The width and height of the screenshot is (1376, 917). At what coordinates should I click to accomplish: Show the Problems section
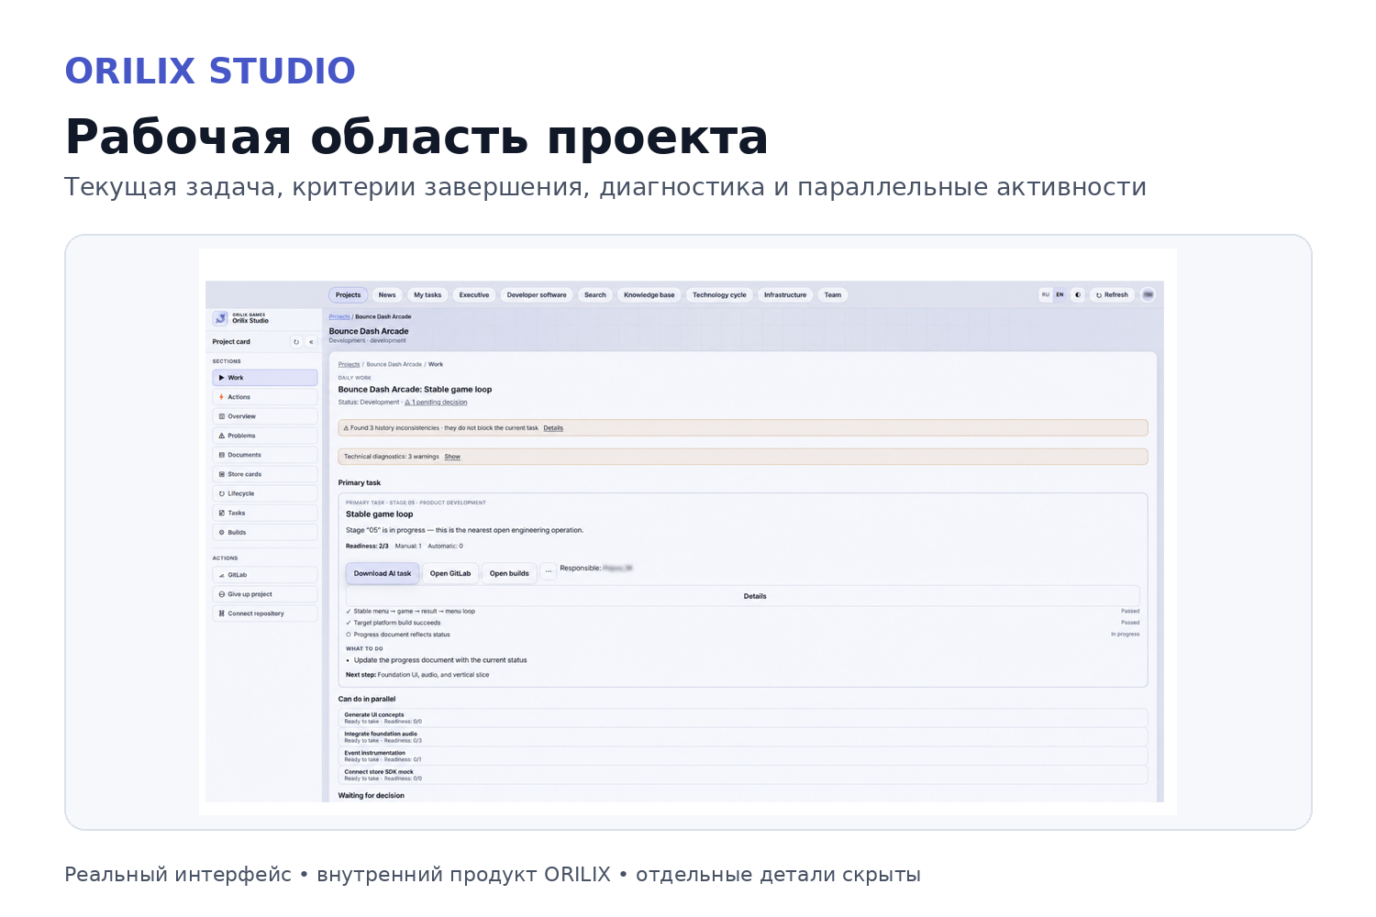pos(265,436)
